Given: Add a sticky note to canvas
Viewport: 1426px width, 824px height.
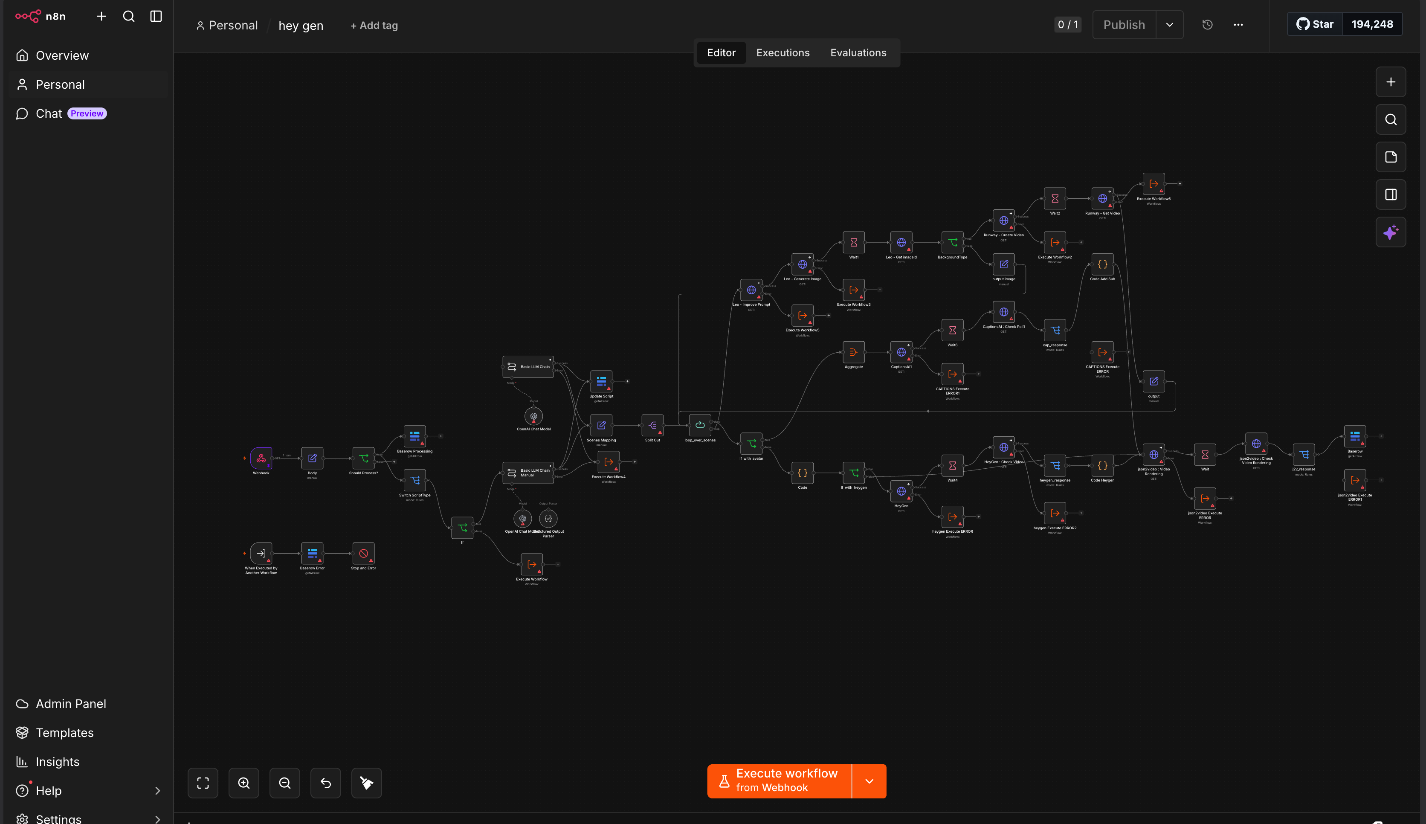Looking at the screenshot, I should (x=1391, y=157).
